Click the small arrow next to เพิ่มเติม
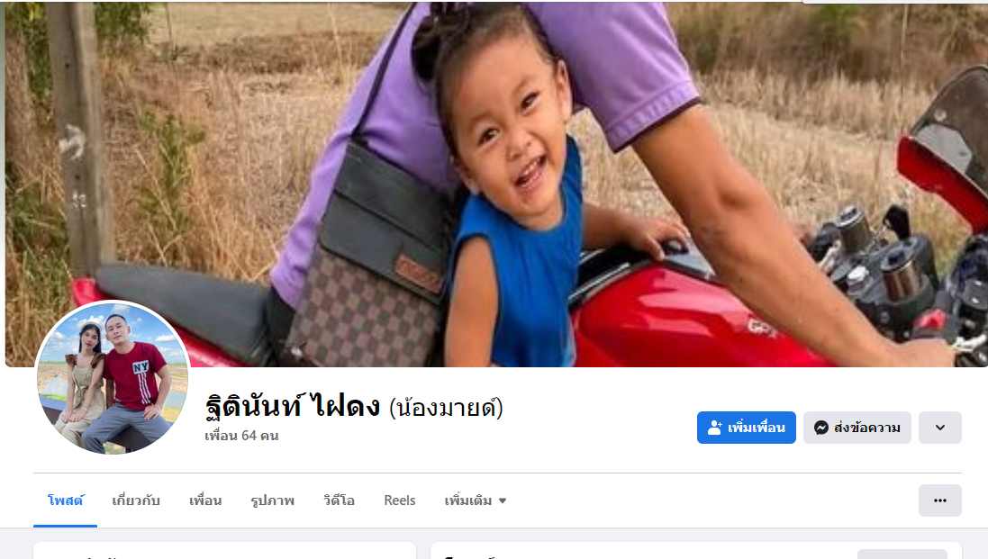This screenshot has width=988, height=559. point(503,501)
